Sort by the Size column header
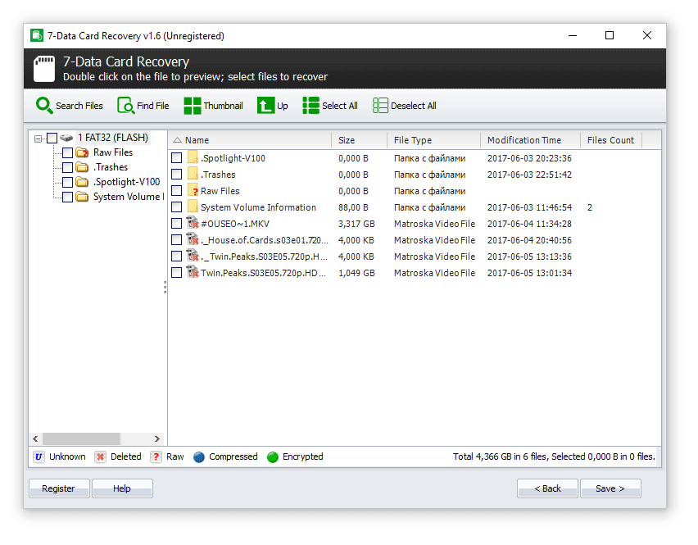This screenshot has width=698, height=545. [x=359, y=140]
